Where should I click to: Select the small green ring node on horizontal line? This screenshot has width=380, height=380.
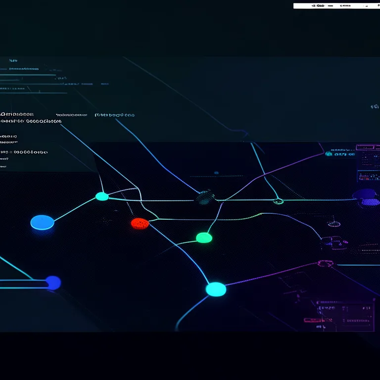[278, 201]
